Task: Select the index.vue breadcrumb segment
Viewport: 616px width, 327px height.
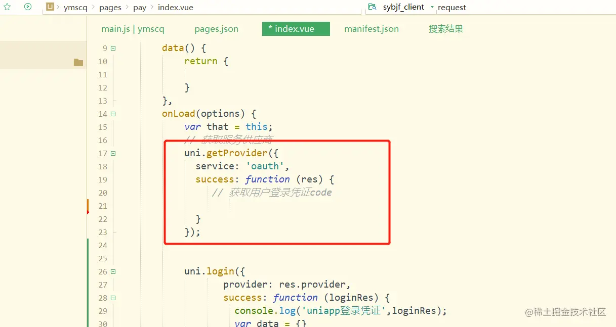Action: point(176,8)
